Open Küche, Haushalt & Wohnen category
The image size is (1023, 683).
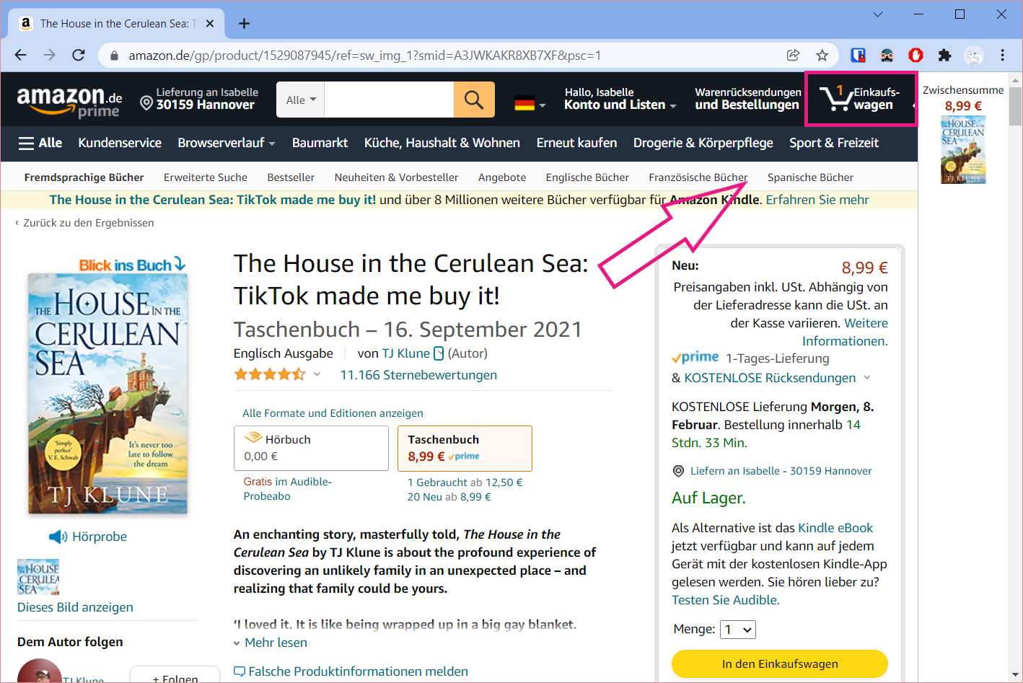click(x=442, y=143)
